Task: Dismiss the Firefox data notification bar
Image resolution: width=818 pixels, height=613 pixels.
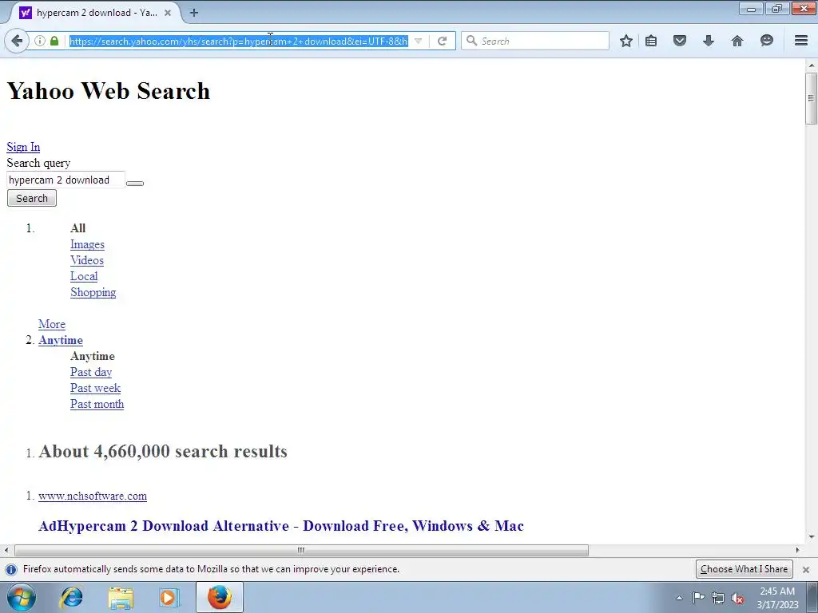Action: (x=806, y=570)
